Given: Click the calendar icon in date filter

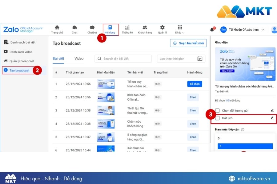Looking at the screenshot, I should pyautogui.click(x=200, y=59).
